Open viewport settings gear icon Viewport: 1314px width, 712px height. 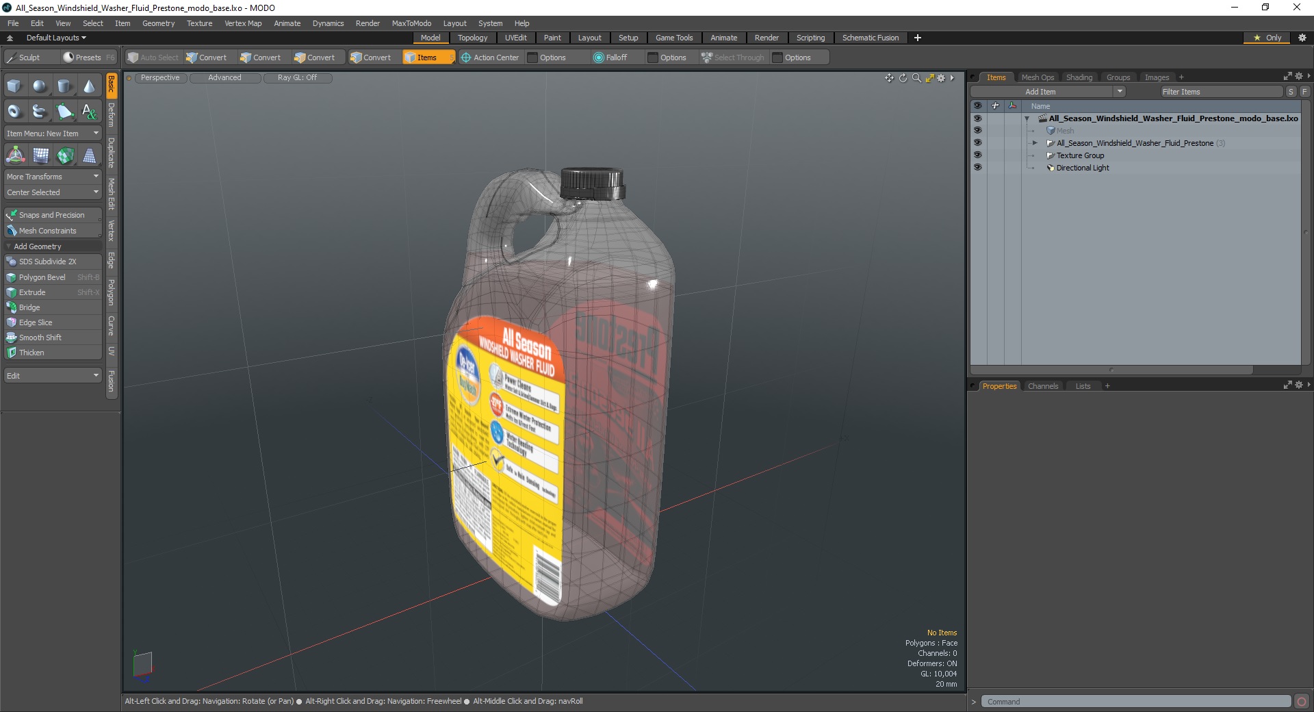pyautogui.click(x=941, y=78)
